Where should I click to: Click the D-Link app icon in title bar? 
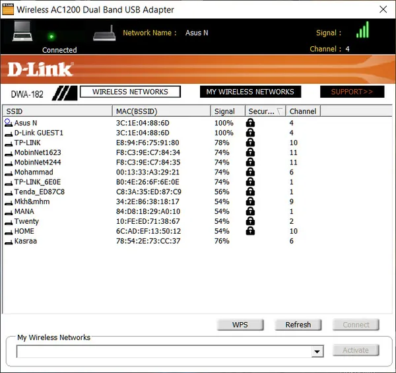click(x=8, y=9)
